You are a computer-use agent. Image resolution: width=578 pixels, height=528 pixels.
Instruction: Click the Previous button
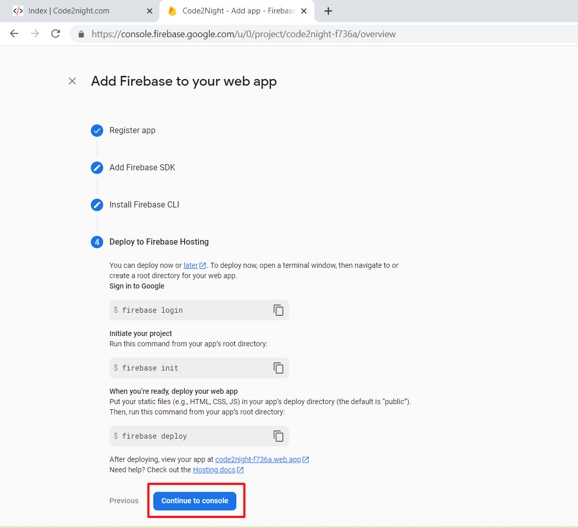(124, 501)
